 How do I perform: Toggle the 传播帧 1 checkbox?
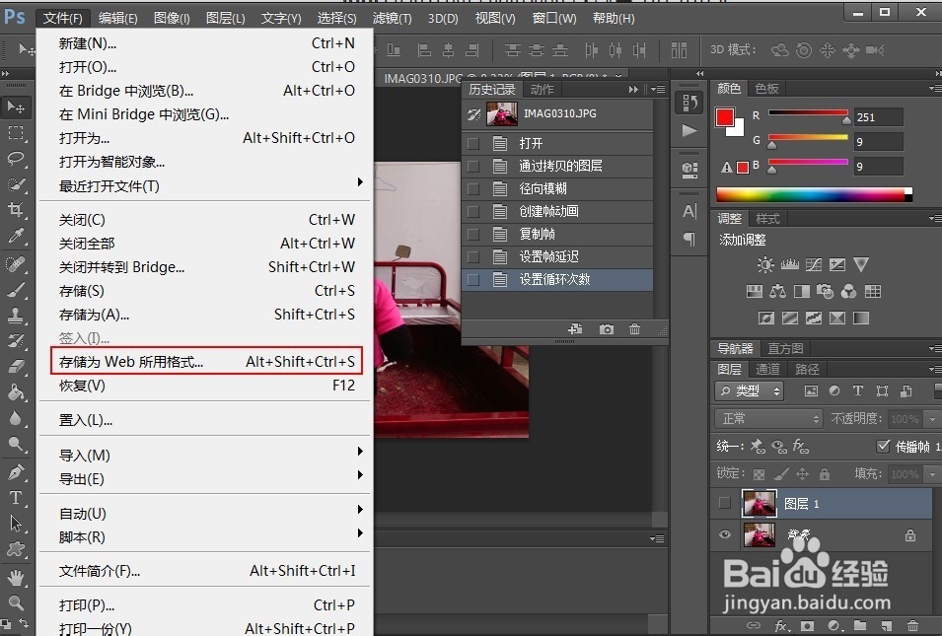tap(883, 447)
